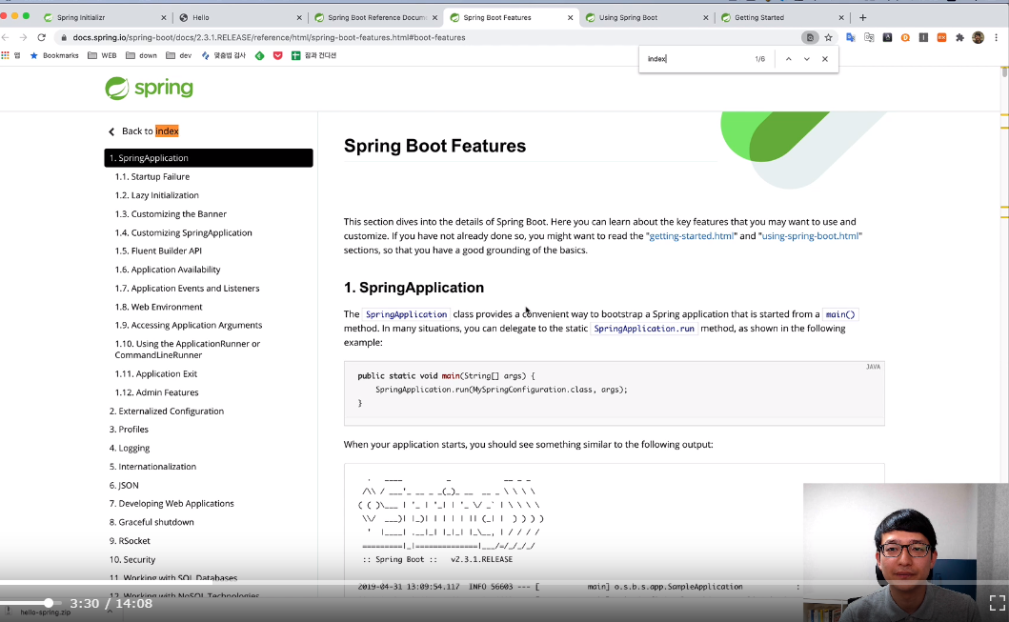Click the Back to index link

[144, 131]
